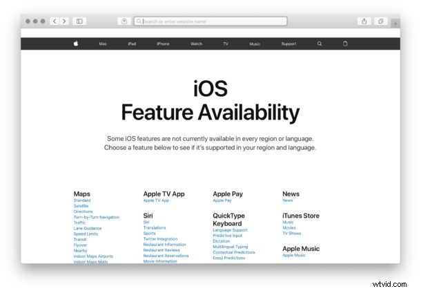The height and width of the screenshot is (291, 421).
Task: Open the Traffic link under Maps
Action: (80, 223)
